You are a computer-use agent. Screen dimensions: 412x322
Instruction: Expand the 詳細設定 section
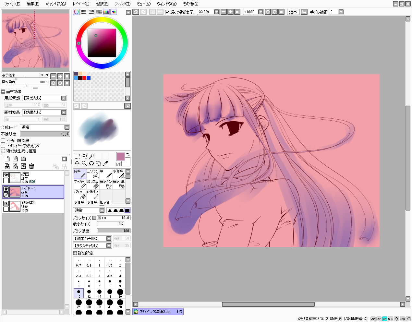pyautogui.click(x=75, y=253)
